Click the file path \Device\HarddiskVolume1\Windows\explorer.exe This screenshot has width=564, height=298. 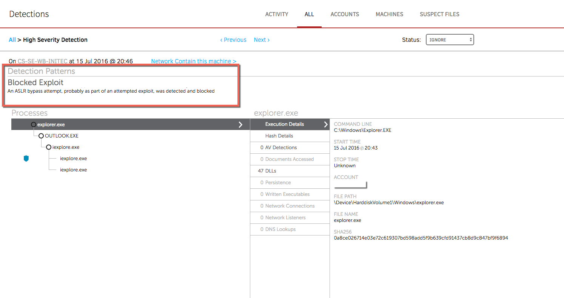coord(389,203)
